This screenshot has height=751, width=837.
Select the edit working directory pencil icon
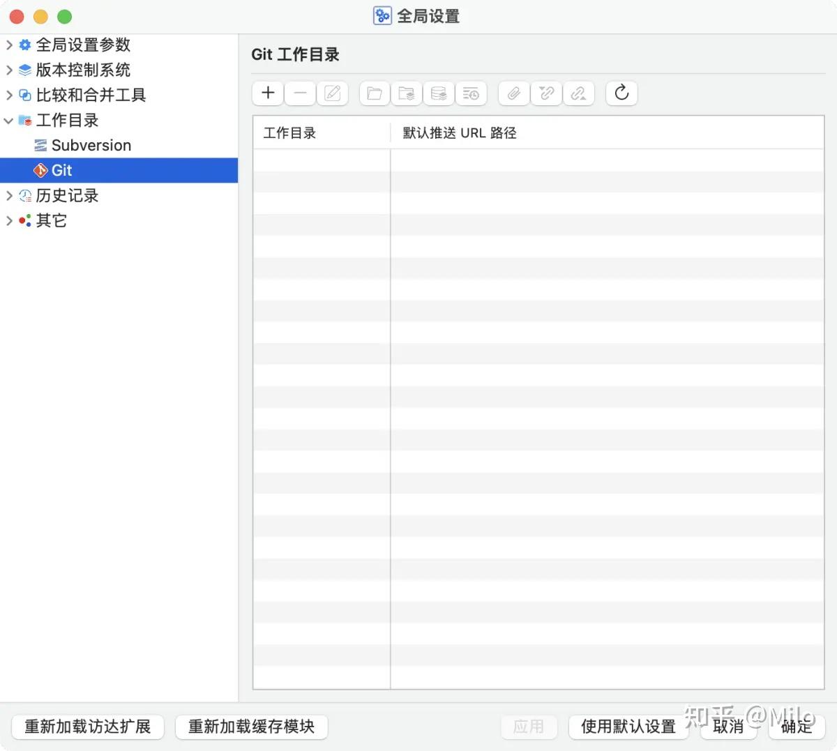point(333,93)
